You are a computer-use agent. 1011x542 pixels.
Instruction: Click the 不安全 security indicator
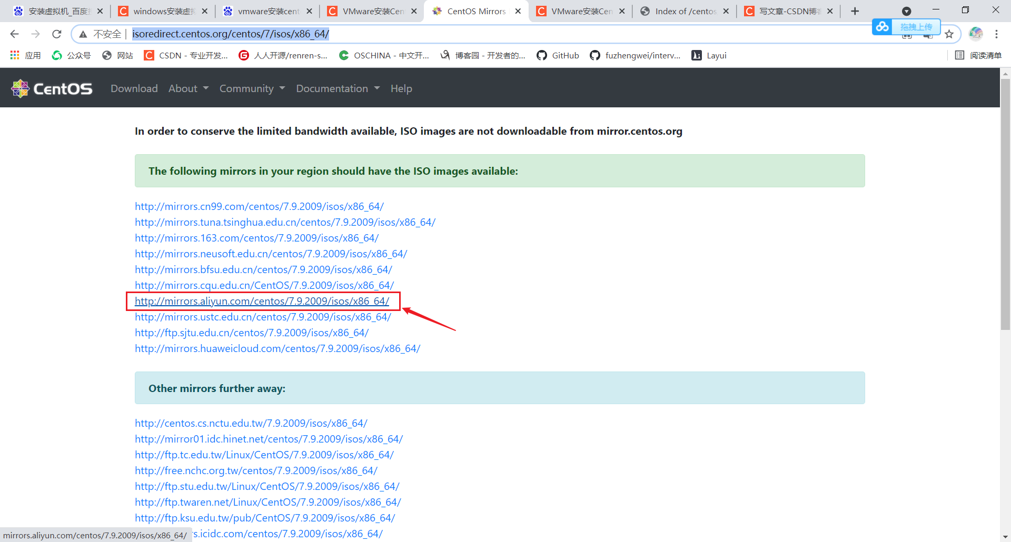[105, 34]
